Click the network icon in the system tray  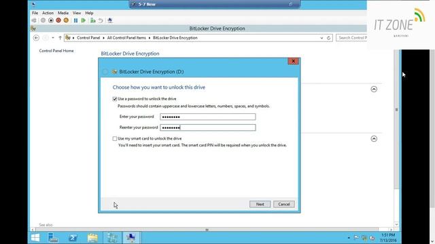click(x=364, y=238)
